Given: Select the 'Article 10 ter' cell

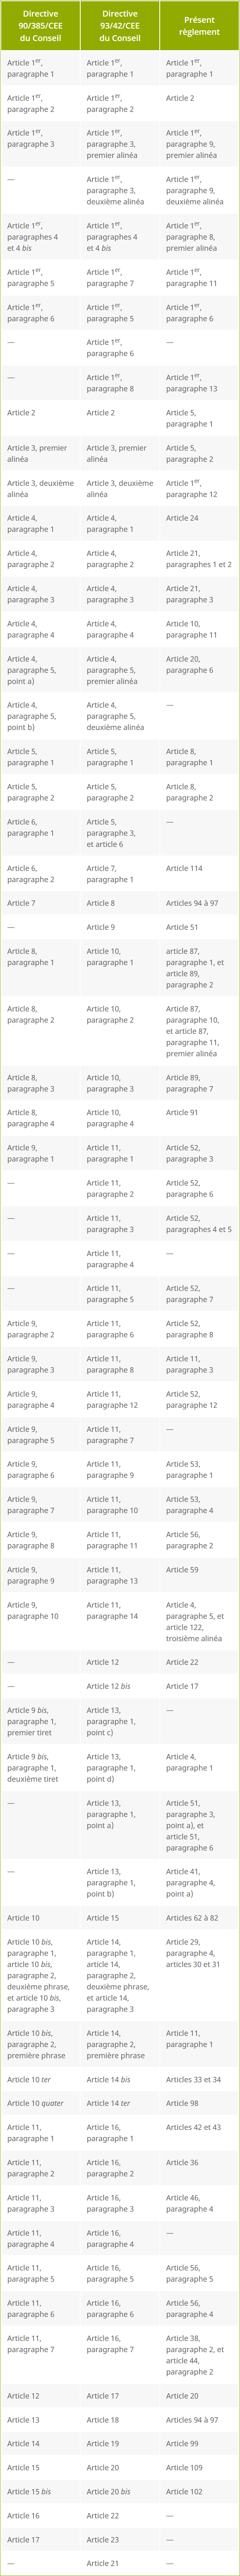Looking at the screenshot, I should 40,2079.
